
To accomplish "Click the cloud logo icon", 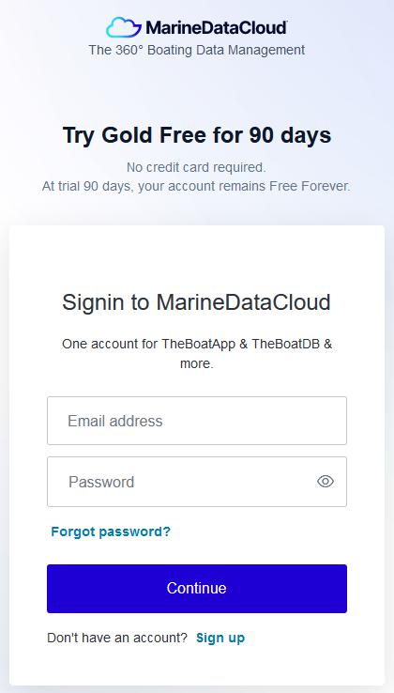I will click(123, 27).
